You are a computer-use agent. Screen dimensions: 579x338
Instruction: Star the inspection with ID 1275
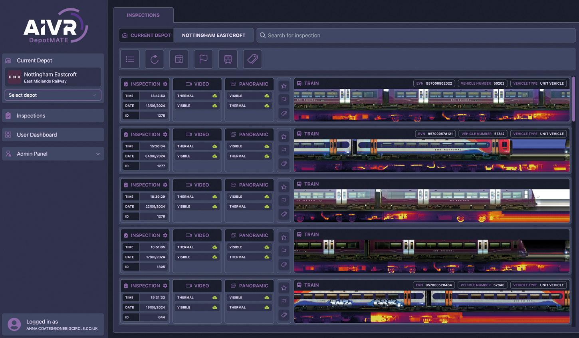pyautogui.click(x=284, y=86)
